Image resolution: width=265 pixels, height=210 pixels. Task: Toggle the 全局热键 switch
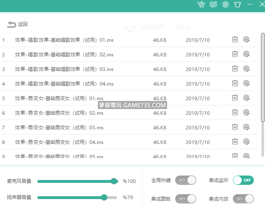(x=185, y=180)
